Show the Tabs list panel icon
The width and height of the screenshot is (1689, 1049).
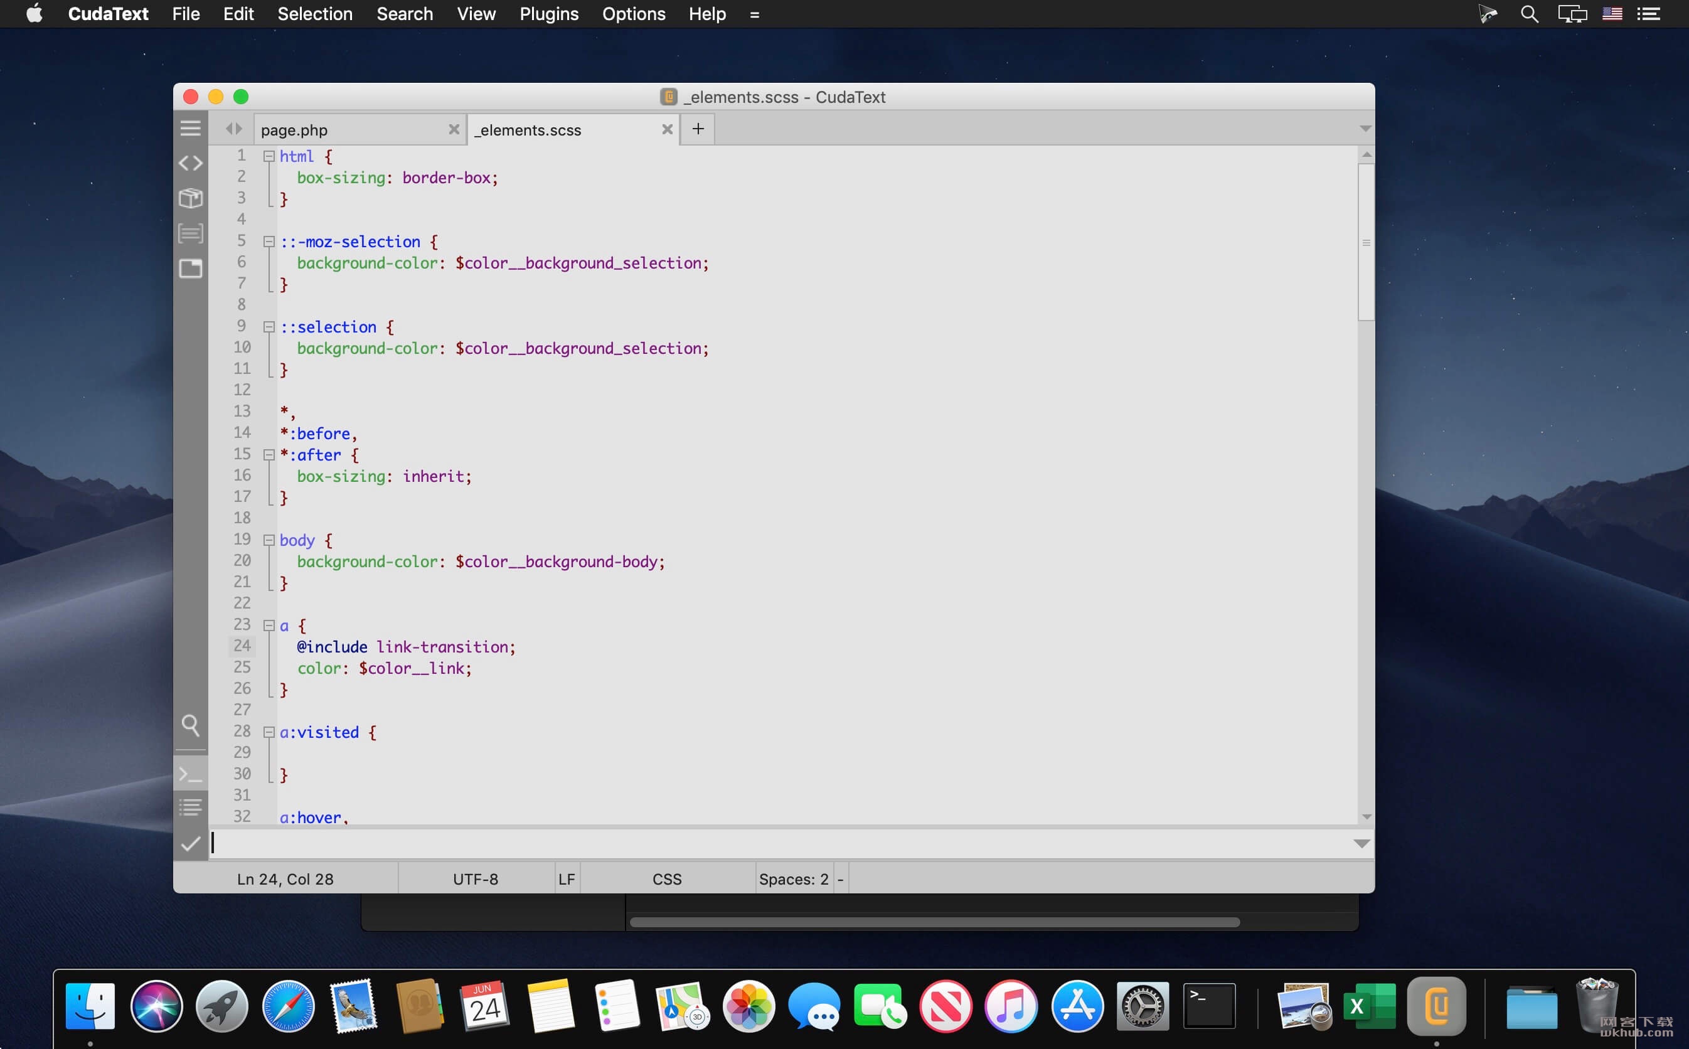[x=190, y=269]
